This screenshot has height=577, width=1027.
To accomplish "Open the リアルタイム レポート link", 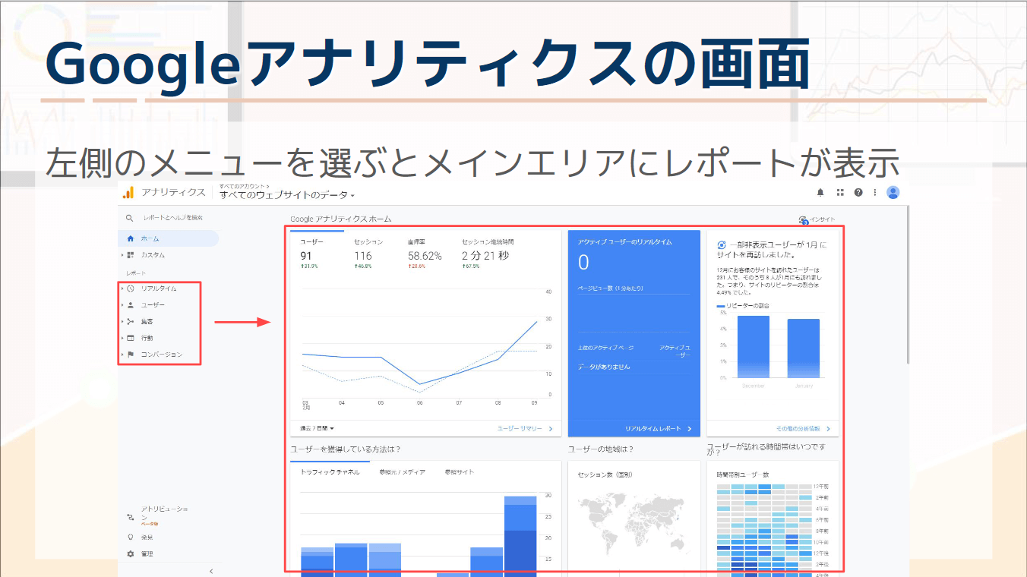I will (659, 429).
